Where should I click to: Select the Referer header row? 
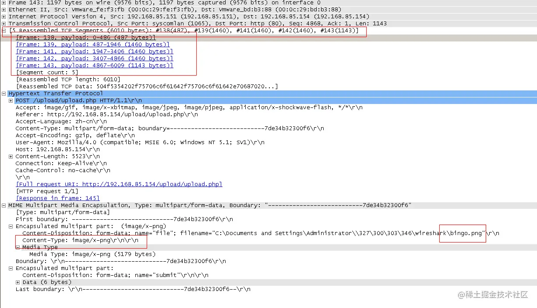[x=107, y=114]
